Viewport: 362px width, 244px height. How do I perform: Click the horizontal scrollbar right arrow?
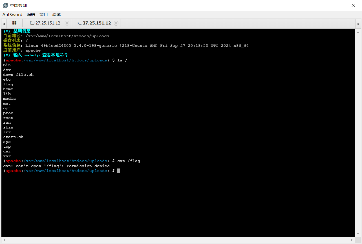coord(351,239)
